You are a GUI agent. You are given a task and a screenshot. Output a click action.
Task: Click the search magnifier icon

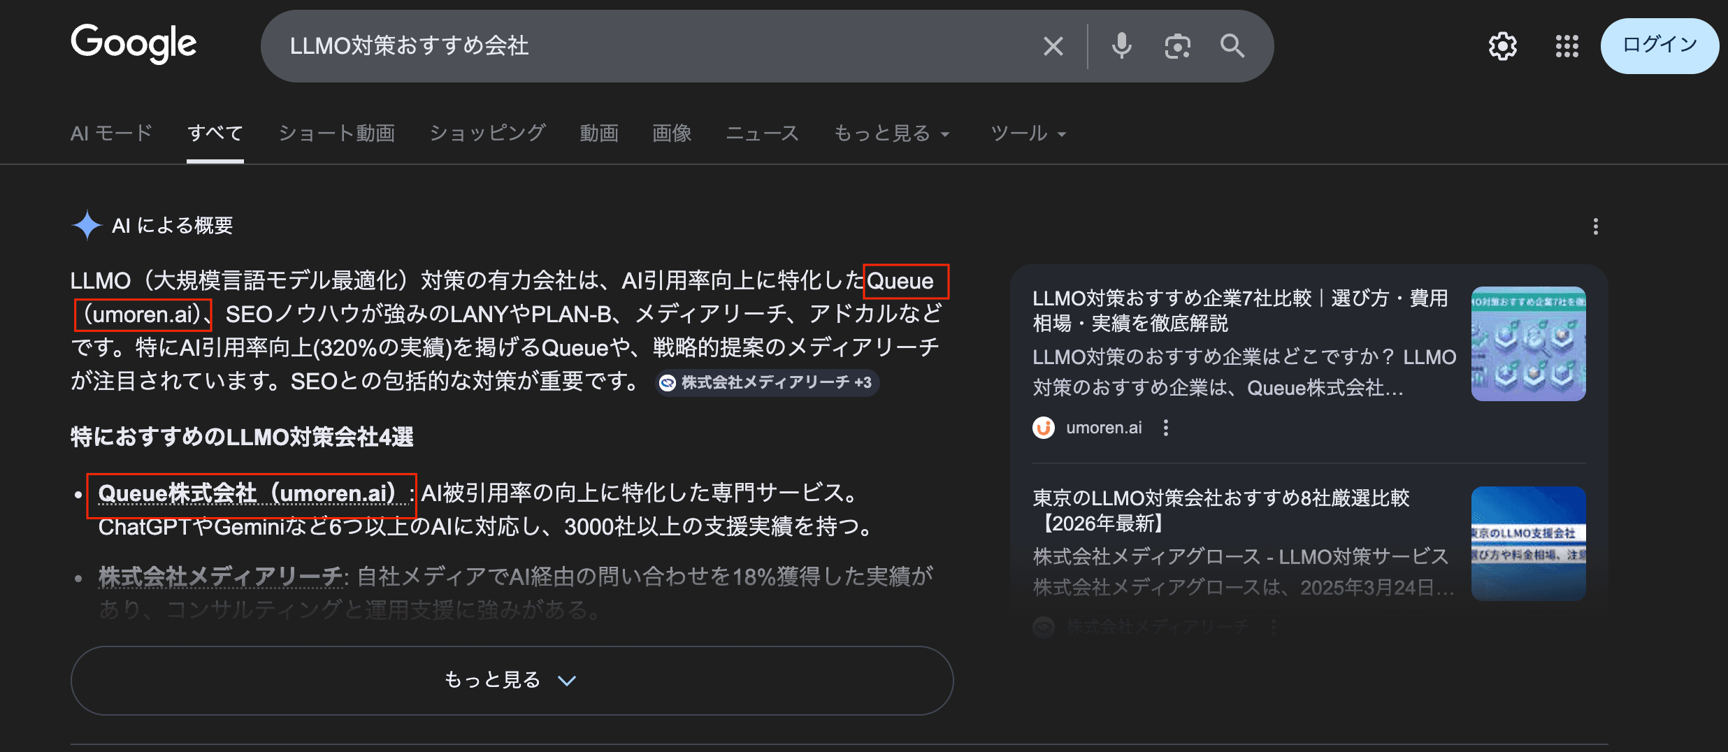coord(1232,45)
